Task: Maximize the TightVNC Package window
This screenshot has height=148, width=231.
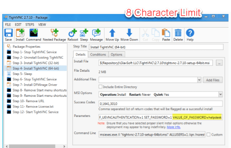Action: (x=213, y=16)
